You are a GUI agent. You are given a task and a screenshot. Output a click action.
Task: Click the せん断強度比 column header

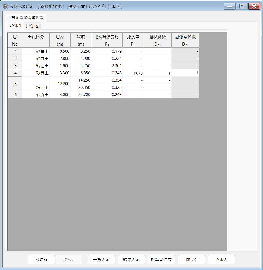[x=107, y=40]
